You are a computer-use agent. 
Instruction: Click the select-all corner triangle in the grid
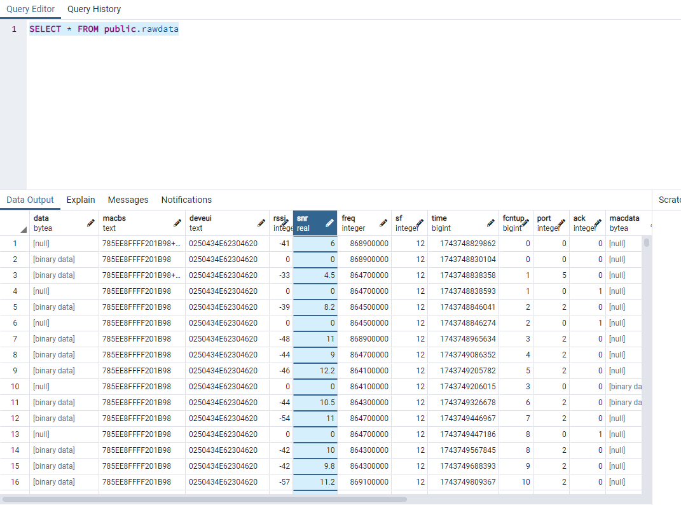pos(24,230)
